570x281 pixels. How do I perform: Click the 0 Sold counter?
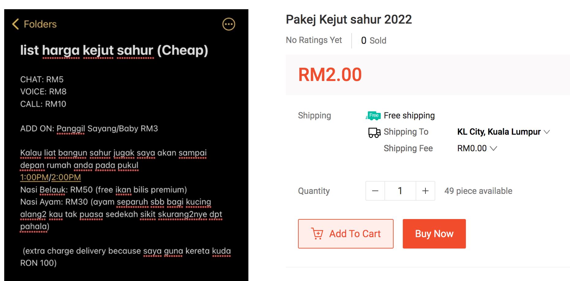(x=374, y=40)
